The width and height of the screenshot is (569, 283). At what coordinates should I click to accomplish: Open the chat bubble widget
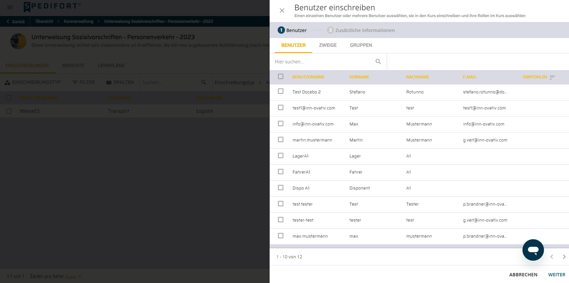click(533, 250)
